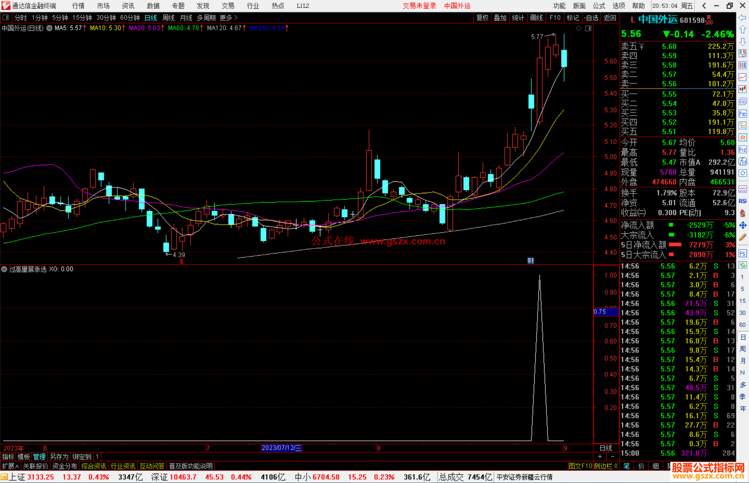Click the 另存为 button
749x483 pixels.
click(x=59, y=457)
